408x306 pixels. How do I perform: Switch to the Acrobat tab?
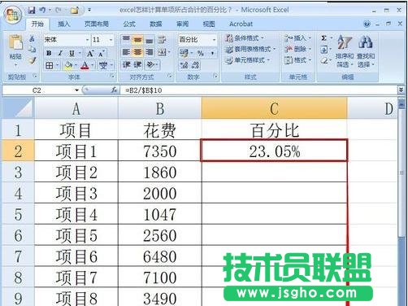(241, 24)
